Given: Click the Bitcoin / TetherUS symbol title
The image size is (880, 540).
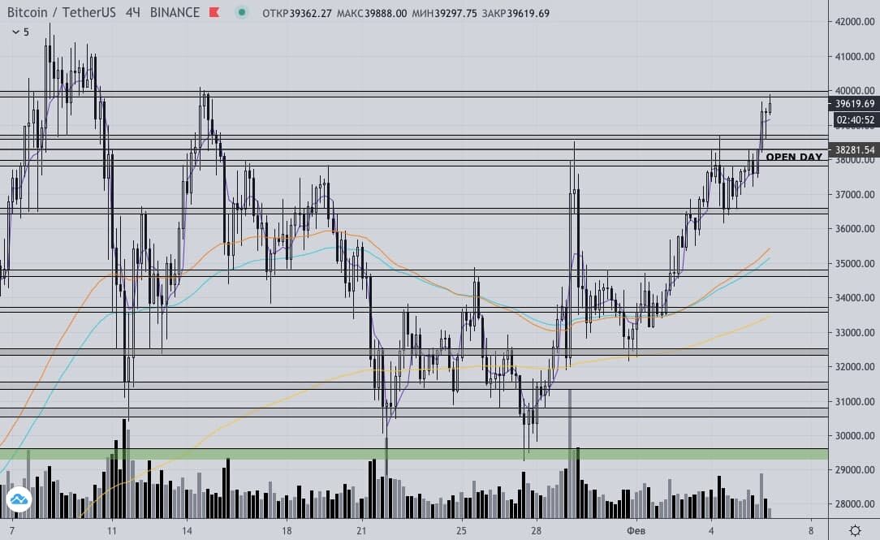Looking at the screenshot, I should pyautogui.click(x=61, y=12).
